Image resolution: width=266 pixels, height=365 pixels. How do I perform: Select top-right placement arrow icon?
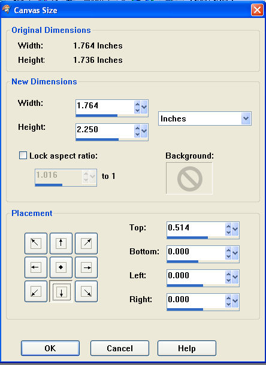tap(86, 244)
